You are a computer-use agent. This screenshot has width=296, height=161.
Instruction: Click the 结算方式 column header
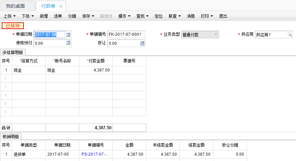29,61
